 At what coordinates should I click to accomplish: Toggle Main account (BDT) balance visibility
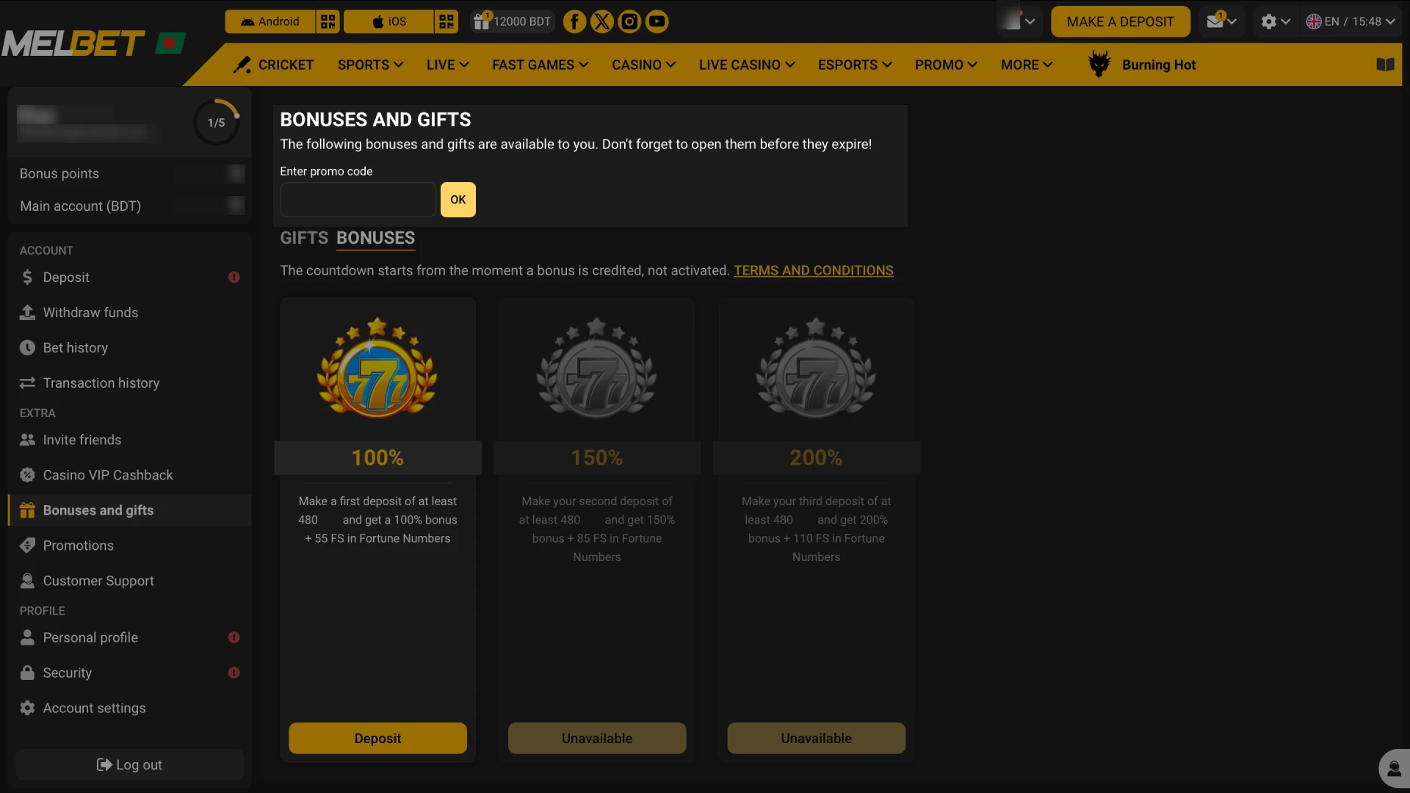(x=236, y=206)
